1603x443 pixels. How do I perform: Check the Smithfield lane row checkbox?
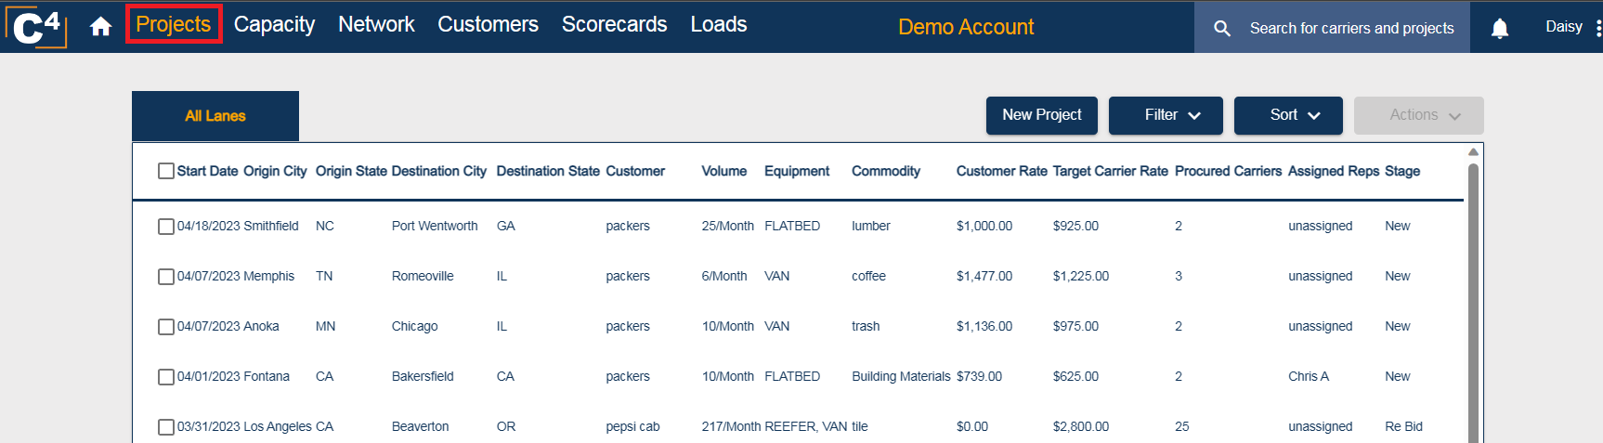tap(166, 227)
